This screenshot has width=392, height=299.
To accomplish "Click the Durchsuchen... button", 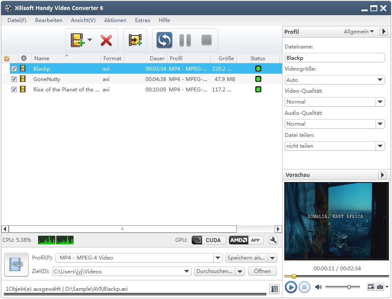I will [x=215, y=271].
